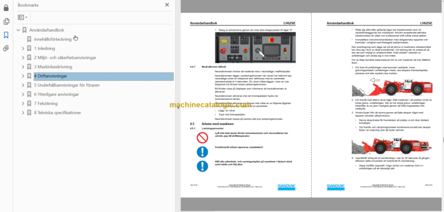Expand the 1 Inledning bookmark
Image resolution: width=444 pixels, height=212 pixels.
23,49
